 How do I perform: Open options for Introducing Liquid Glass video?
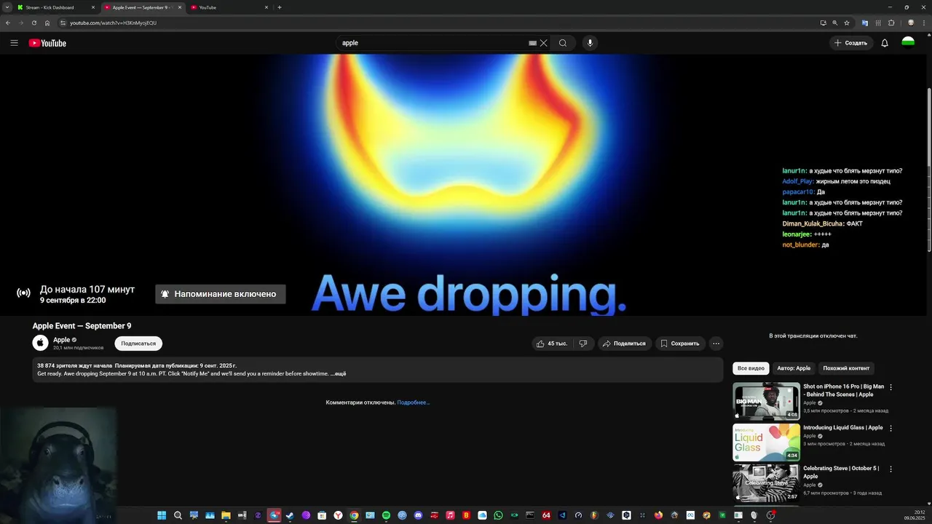click(890, 428)
